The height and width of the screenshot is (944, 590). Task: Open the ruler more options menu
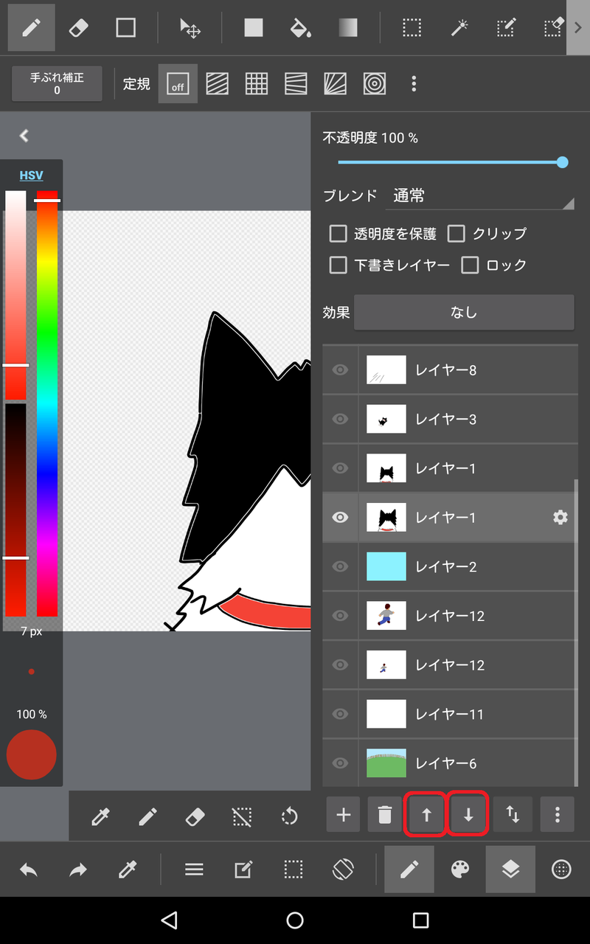[414, 84]
